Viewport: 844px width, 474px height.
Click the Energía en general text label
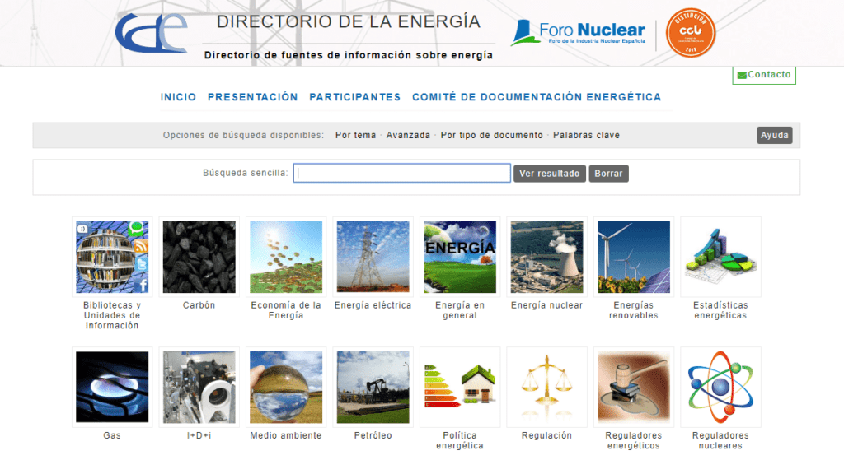460,310
